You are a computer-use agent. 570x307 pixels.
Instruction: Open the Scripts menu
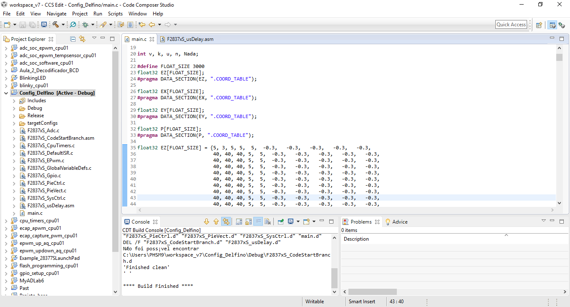[x=115, y=14]
